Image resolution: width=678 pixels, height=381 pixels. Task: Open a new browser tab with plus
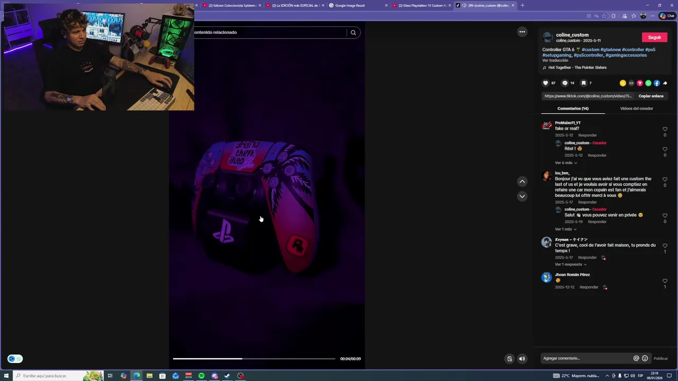click(522, 5)
